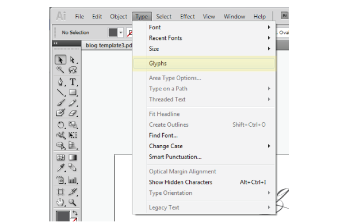Select the Mesh tool
351x223 pixels.
click(60, 157)
